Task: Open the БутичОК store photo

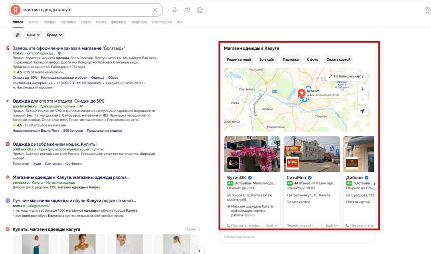Action: click(x=252, y=154)
